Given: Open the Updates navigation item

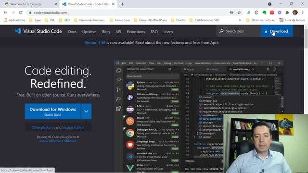Looking at the screenshot, I should click(89, 32).
